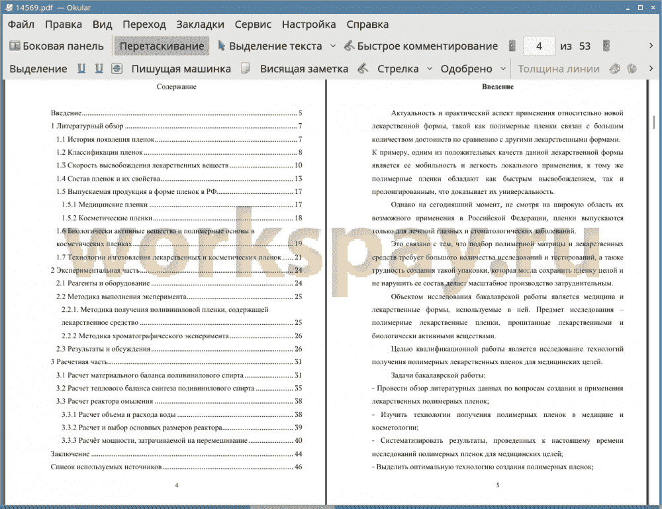The image size is (662, 509).
Task: Select the Стрелка arrow tool
Action: click(398, 69)
